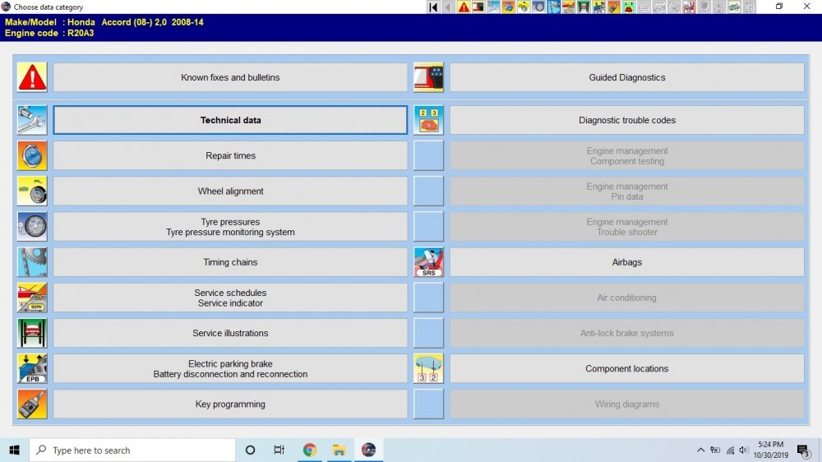Screen dimensions: 822x462
Task: Show hidden system tray icons
Action: 700,450
